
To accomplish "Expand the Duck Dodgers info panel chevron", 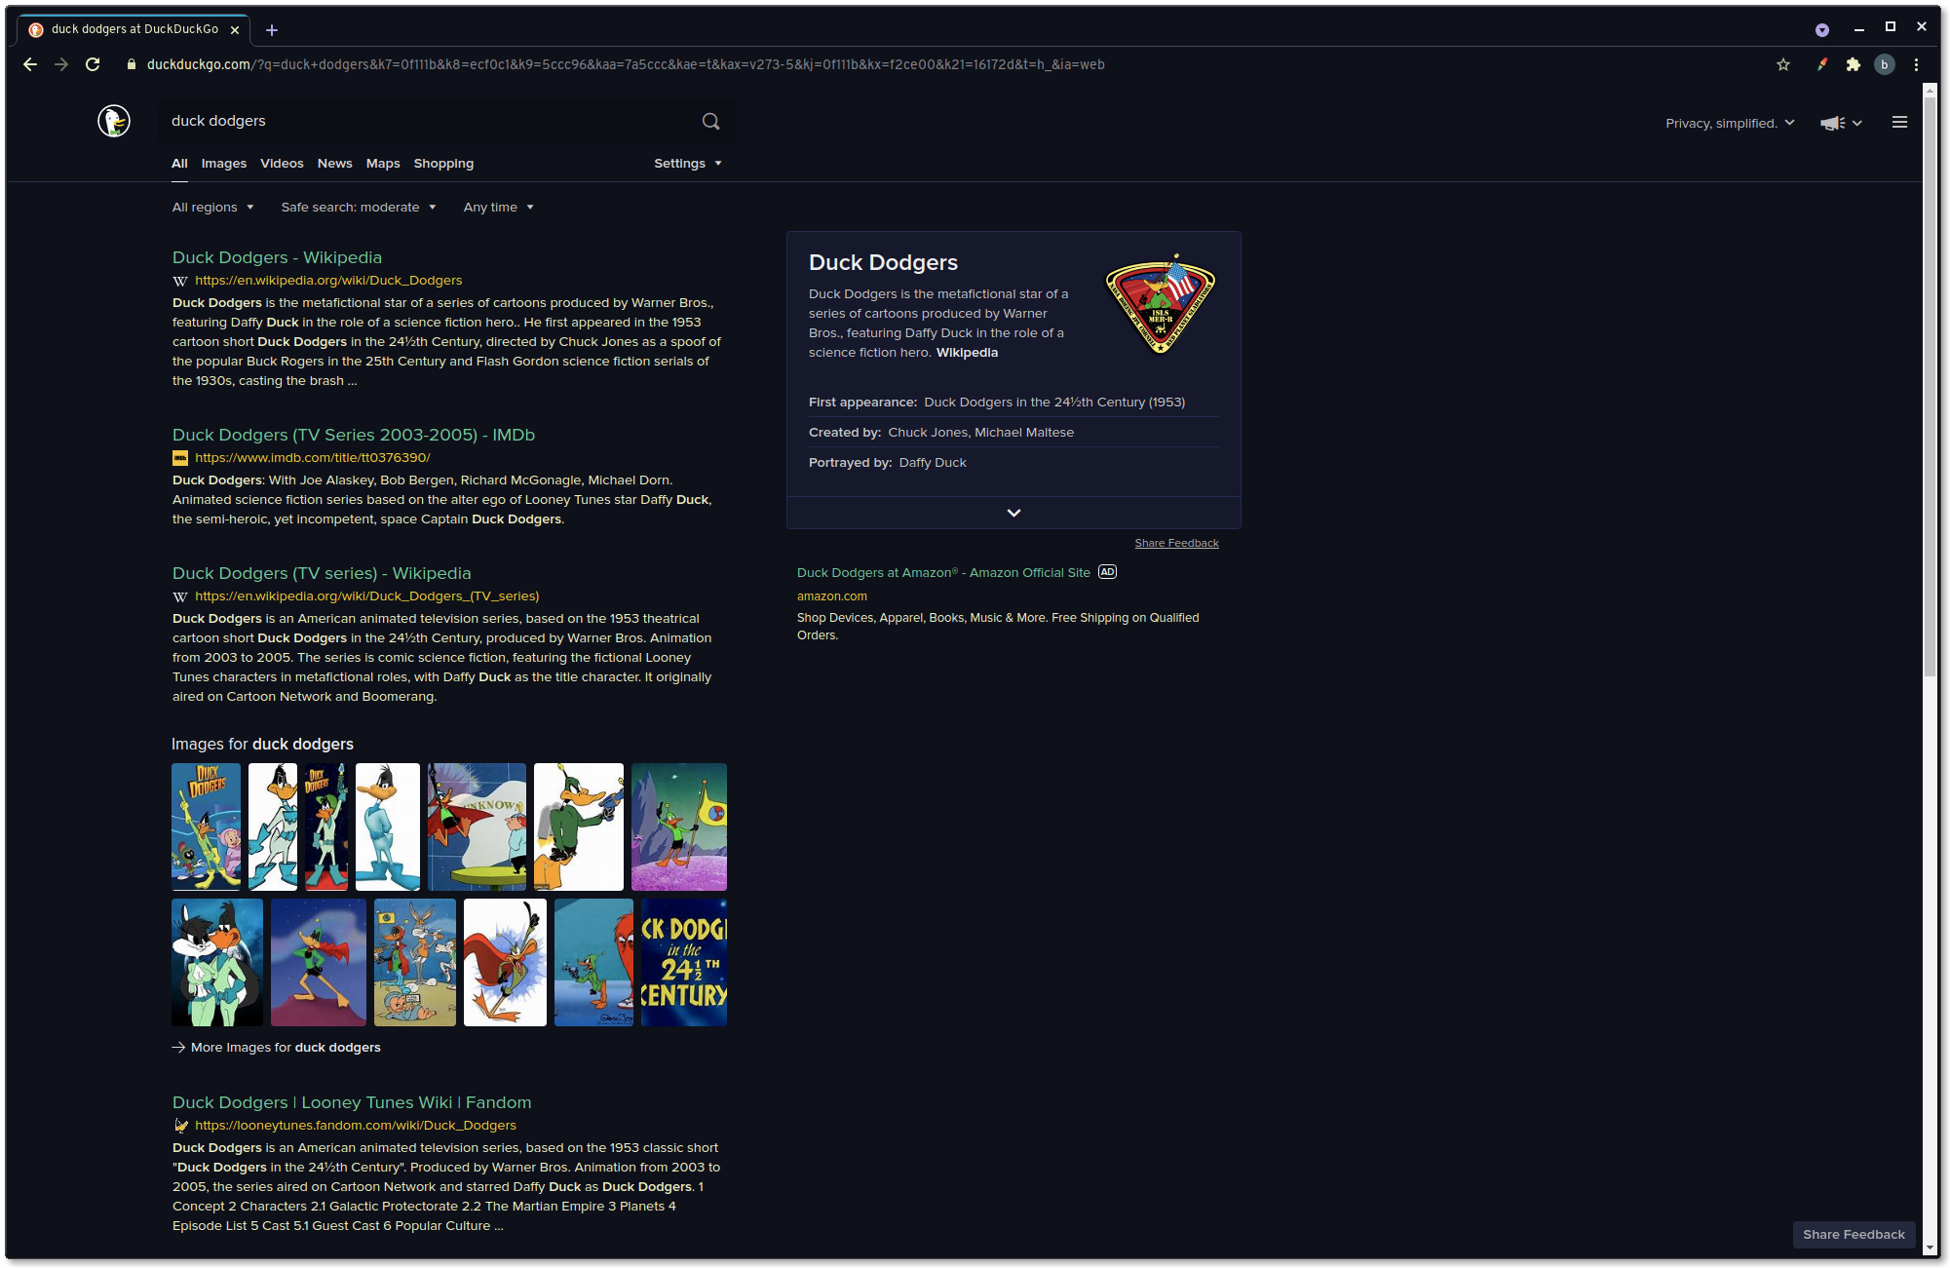I will point(1013,513).
